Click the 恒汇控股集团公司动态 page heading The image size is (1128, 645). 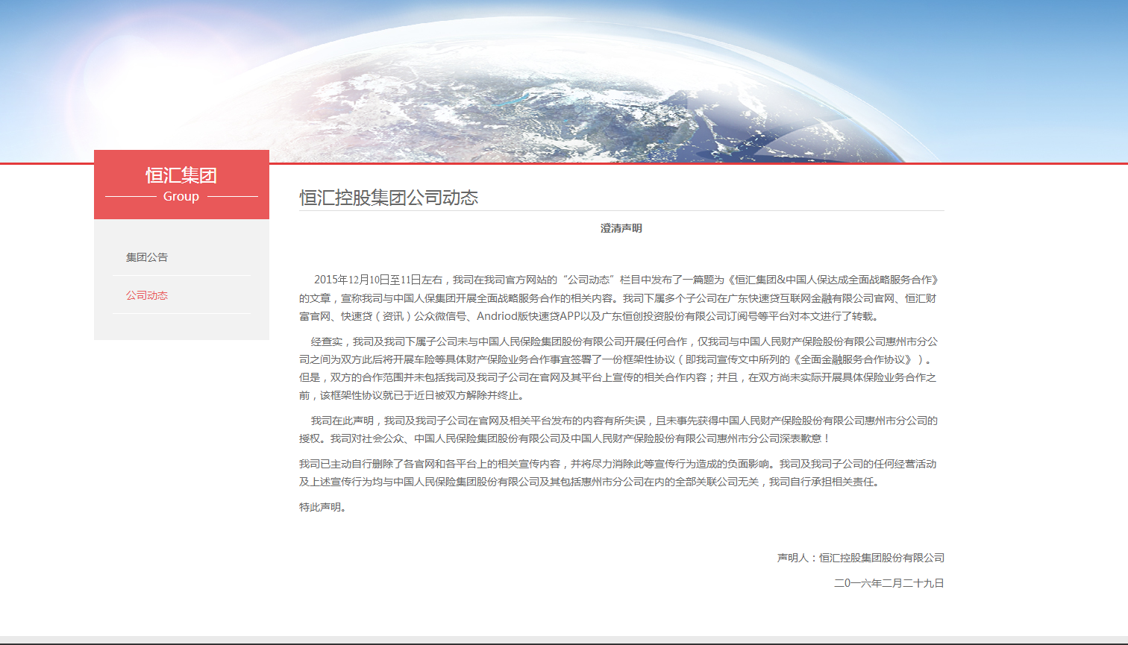[389, 198]
